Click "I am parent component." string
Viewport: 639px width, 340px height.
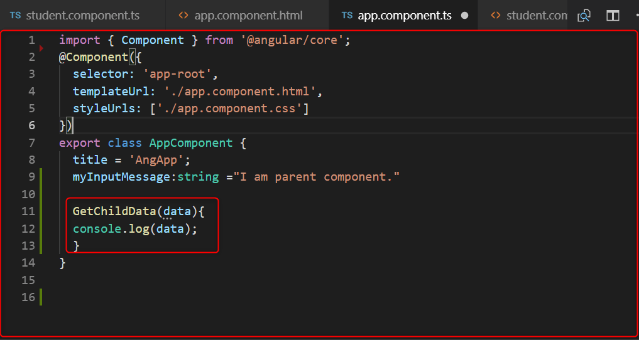[316, 177]
